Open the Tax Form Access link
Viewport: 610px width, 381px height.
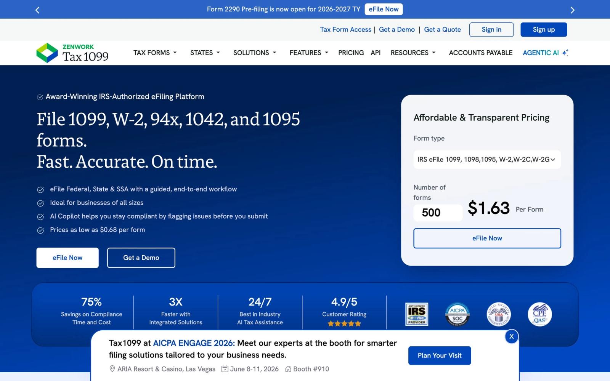(x=345, y=30)
